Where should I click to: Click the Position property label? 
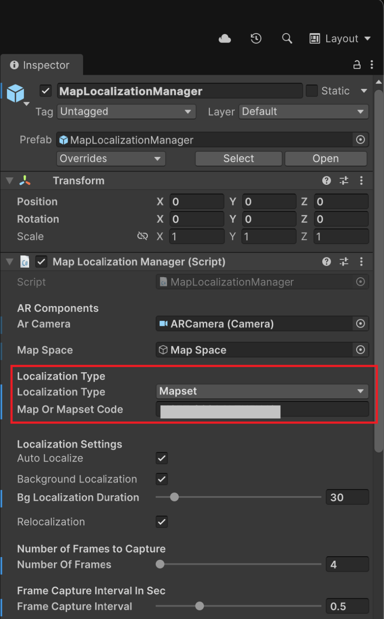coord(37,202)
